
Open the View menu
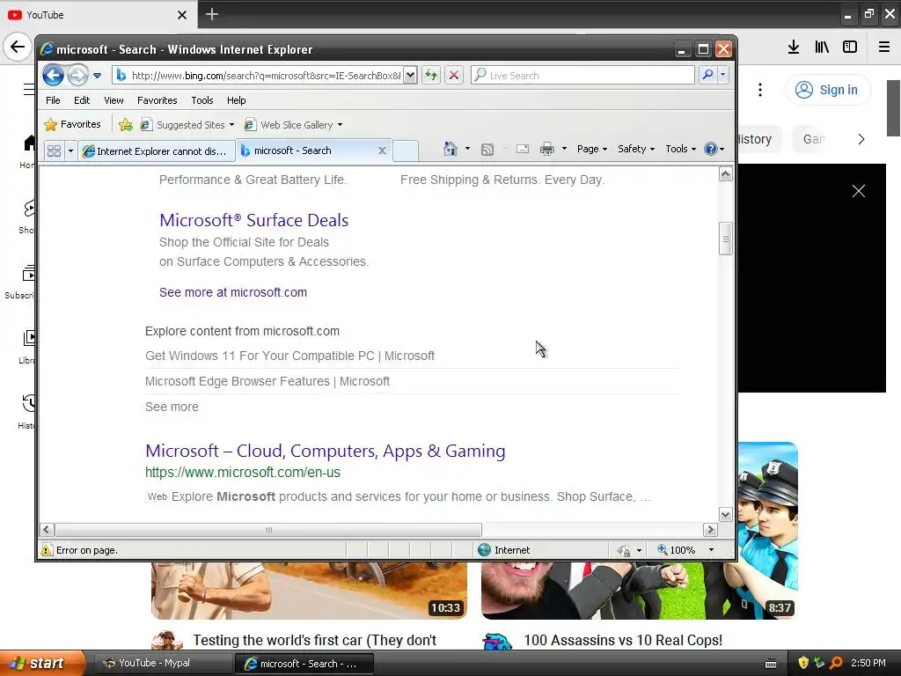click(114, 100)
